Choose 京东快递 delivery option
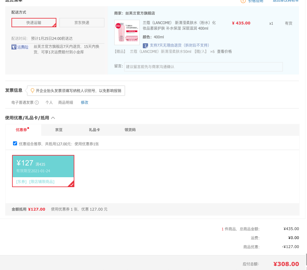The height and width of the screenshot is (270, 307). [82, 23]
